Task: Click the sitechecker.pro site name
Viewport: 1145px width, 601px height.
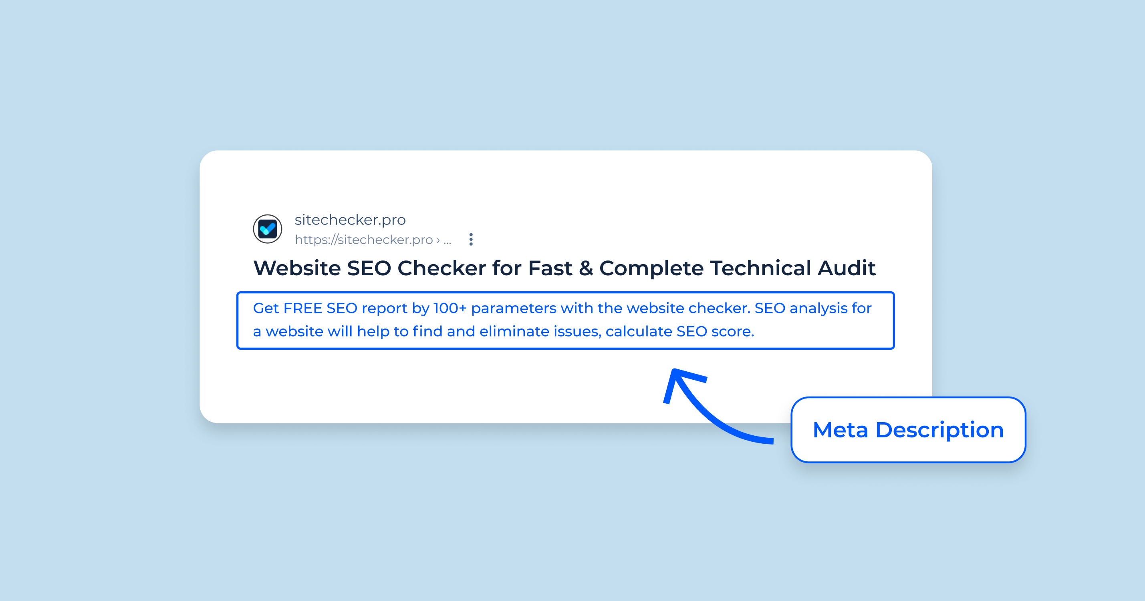Action: click(350, 220)
